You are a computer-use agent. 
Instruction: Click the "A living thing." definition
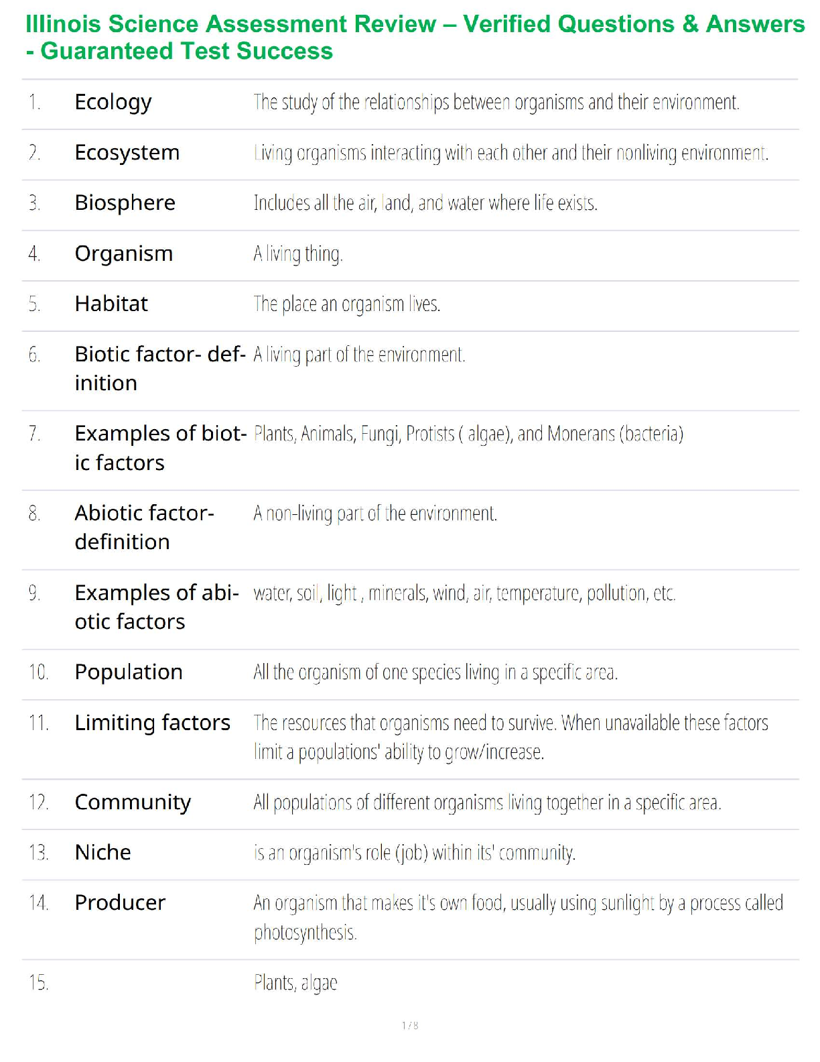(x=298, y=254)
